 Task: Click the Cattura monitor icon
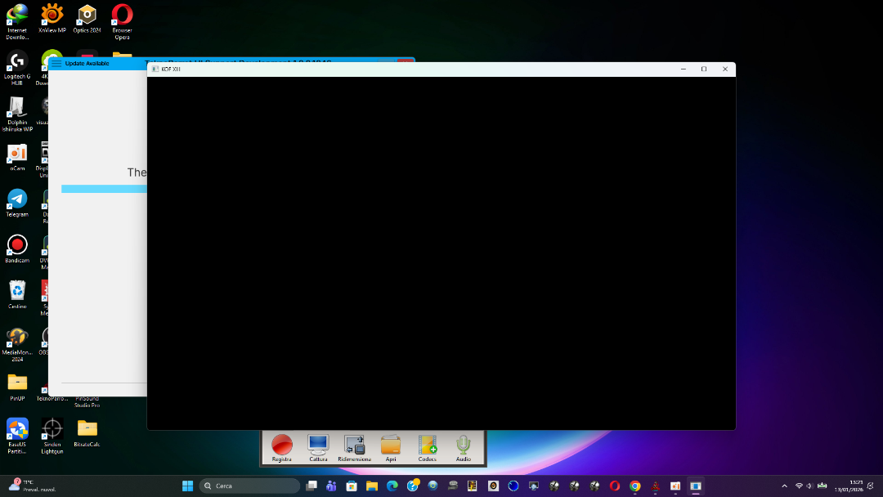[318, 446]
